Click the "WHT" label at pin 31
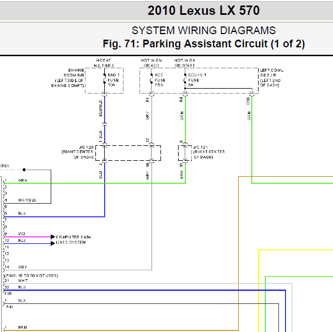The image size is (333, 332). [23, 280]
